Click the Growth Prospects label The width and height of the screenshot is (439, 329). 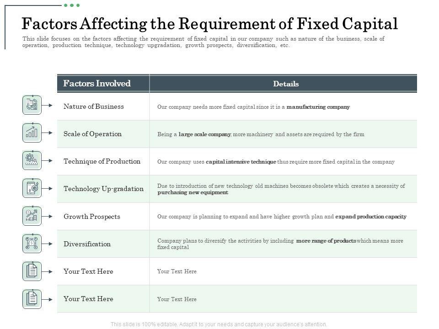click(x=92, y=217)
